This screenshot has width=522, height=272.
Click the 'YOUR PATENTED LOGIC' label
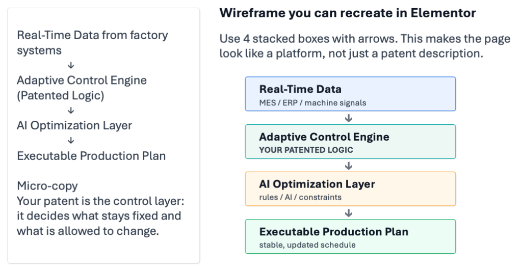(306, 150)
